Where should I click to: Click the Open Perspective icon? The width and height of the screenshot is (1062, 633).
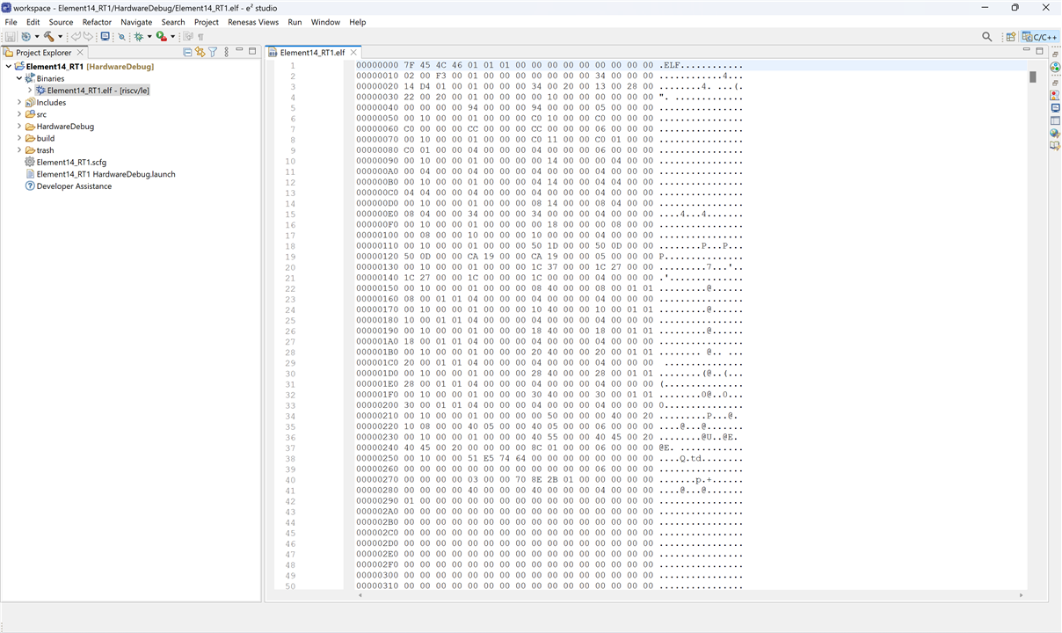[1011, 37]
